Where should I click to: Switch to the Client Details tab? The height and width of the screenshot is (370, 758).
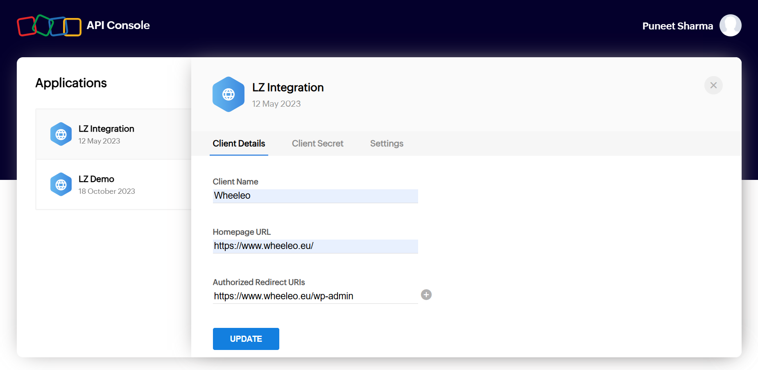(x=239, y=144)
